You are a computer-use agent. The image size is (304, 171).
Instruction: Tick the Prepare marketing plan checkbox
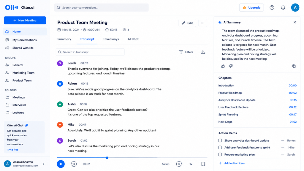tap(220, 154)
